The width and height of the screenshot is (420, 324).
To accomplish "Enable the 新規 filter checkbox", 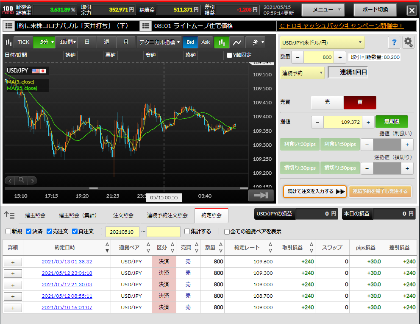I will (x=8, y=231).
